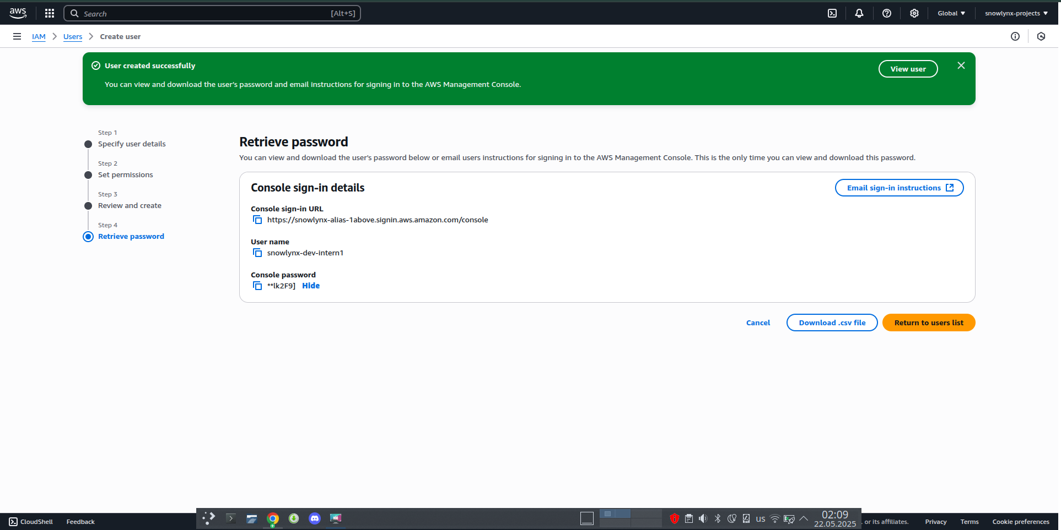This screenshot has height=530, width=1061.
Task: Open the help question mark menu
Action: coord(887,13)
